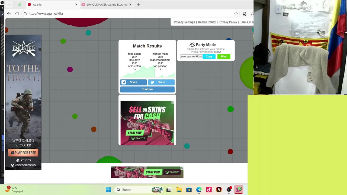Share results on Facebook

pyautogui.click(x=133, y=82)
